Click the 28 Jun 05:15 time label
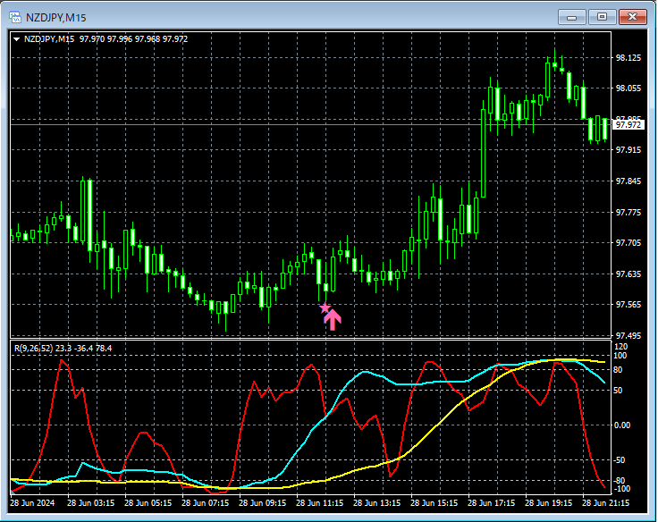 [x=148, y=502]
